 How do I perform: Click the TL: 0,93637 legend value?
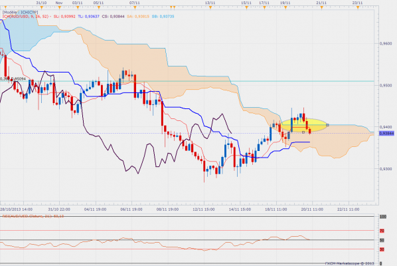point(88,17)
